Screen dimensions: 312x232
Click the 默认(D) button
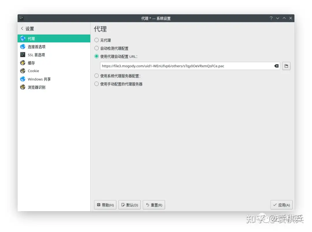coord(129,205)
